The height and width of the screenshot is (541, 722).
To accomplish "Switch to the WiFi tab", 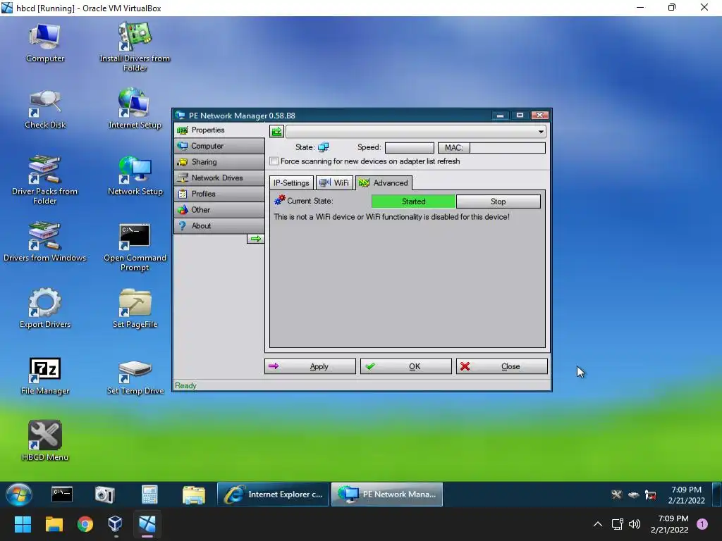I will coord(334,182).
